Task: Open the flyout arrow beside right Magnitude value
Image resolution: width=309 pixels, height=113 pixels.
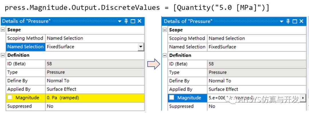Action: 303,98
